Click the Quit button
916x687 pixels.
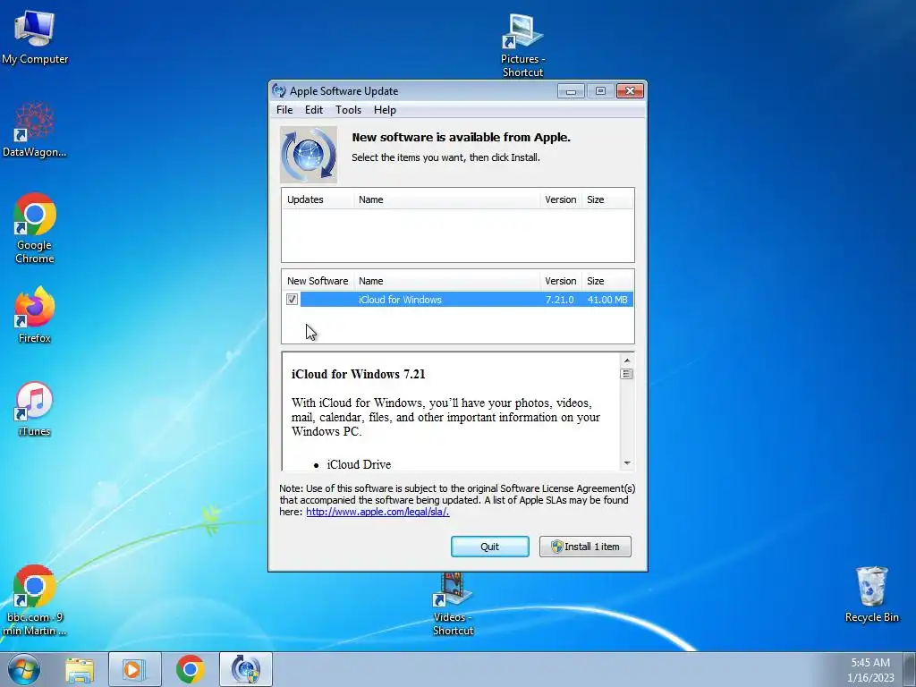[490, 547]
